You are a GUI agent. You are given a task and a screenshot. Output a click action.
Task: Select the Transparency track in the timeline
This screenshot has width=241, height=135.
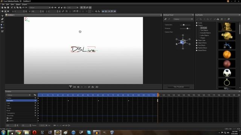[21, 113]
